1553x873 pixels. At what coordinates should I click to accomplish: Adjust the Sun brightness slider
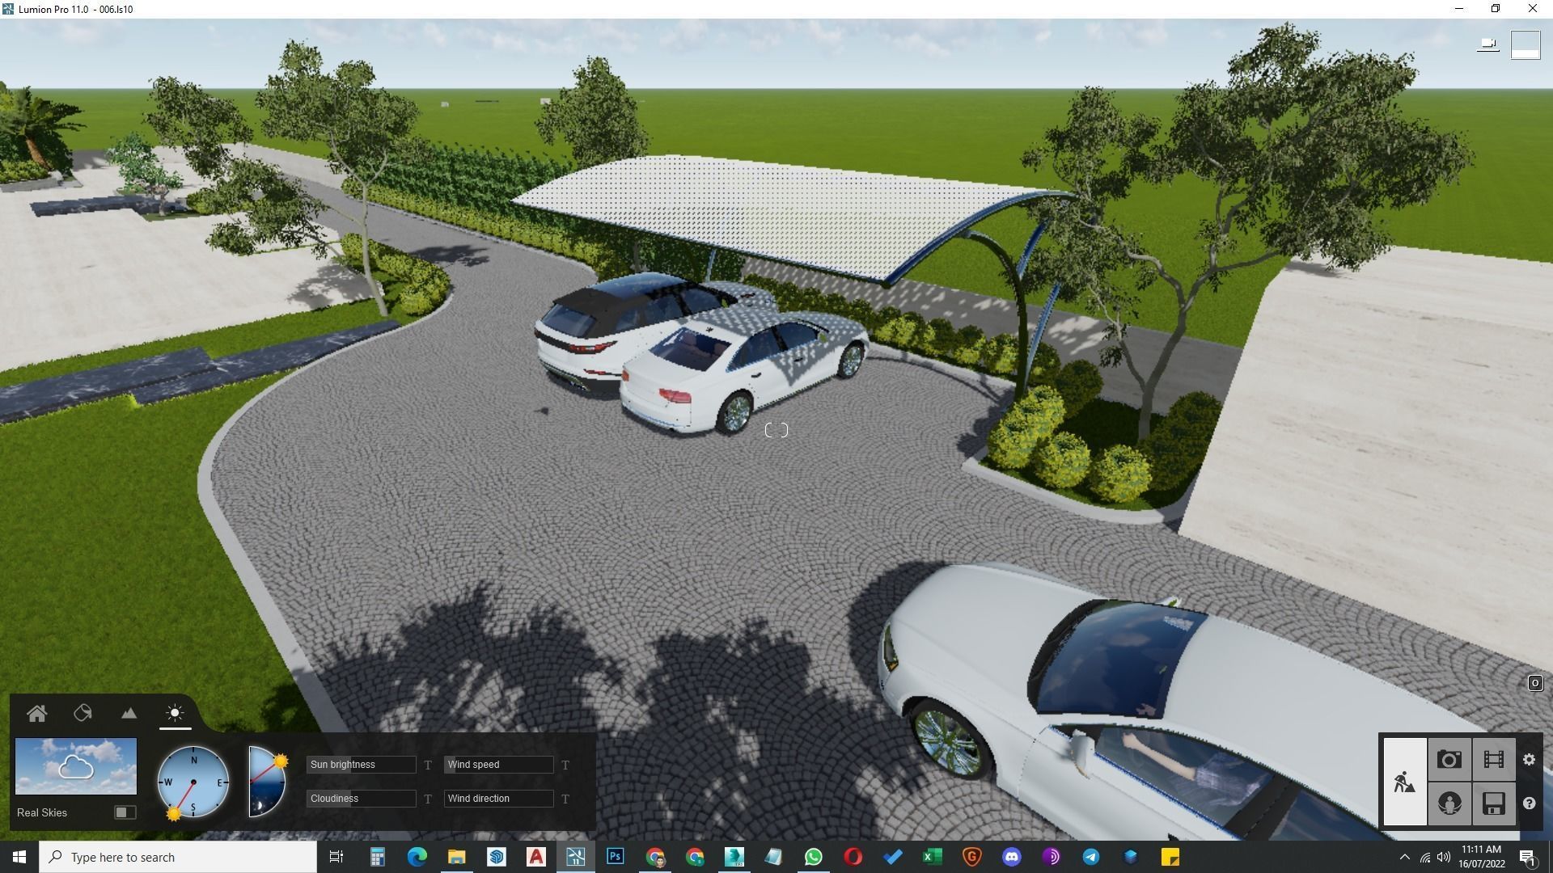point(361,765)
